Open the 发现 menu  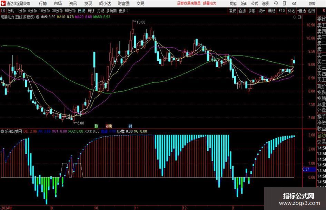pos(88,3)
